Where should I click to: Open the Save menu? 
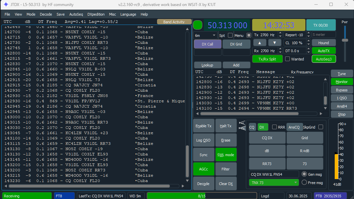[x=61, y=14]
